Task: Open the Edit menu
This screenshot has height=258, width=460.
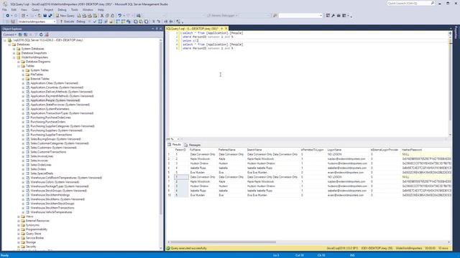Action: tap(14, 9)
